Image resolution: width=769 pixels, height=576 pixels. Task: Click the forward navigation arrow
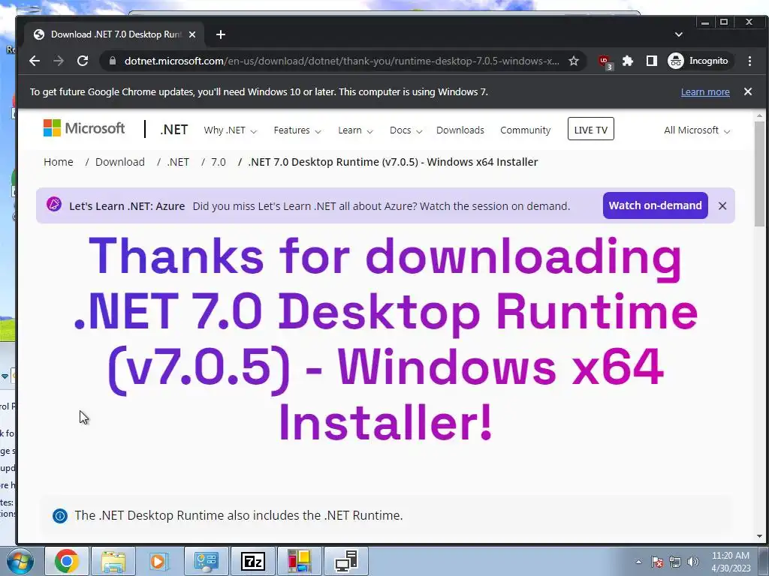[x=59, y=61]
